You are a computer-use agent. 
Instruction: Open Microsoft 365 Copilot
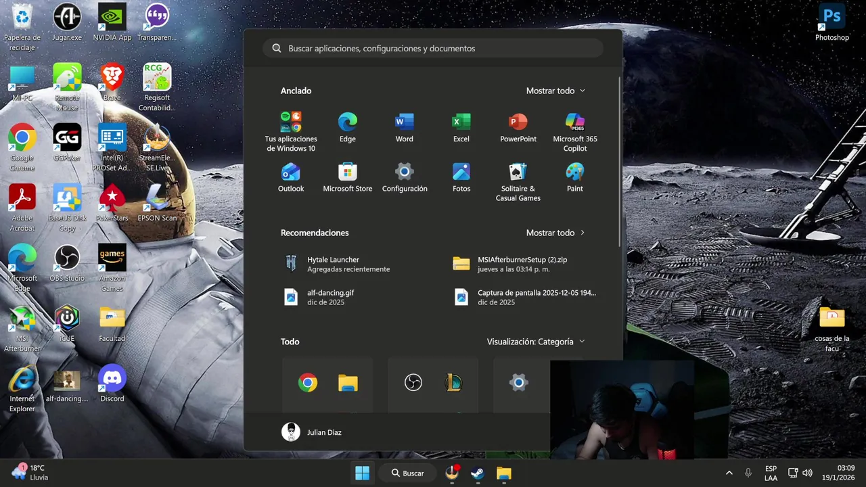click(x=575, y=132)
